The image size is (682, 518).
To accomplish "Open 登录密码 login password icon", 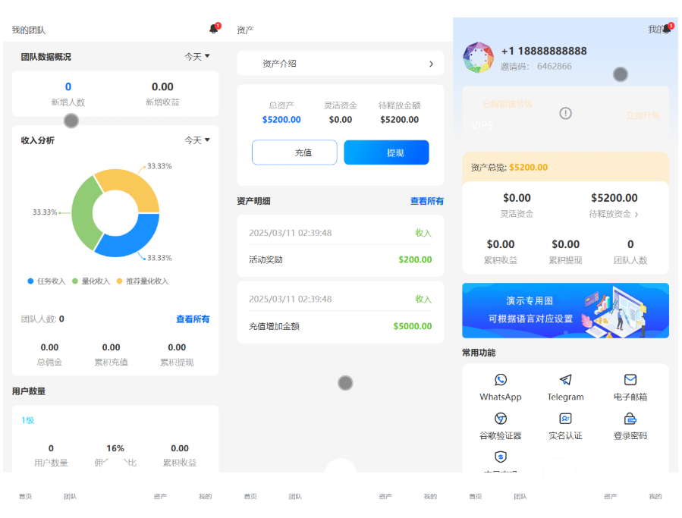I will (630, 419).
